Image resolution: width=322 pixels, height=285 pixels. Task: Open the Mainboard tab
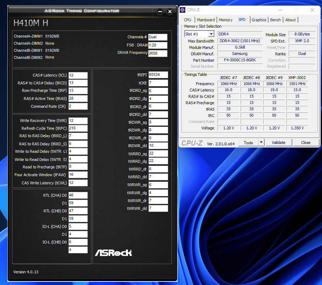[206, 20]
